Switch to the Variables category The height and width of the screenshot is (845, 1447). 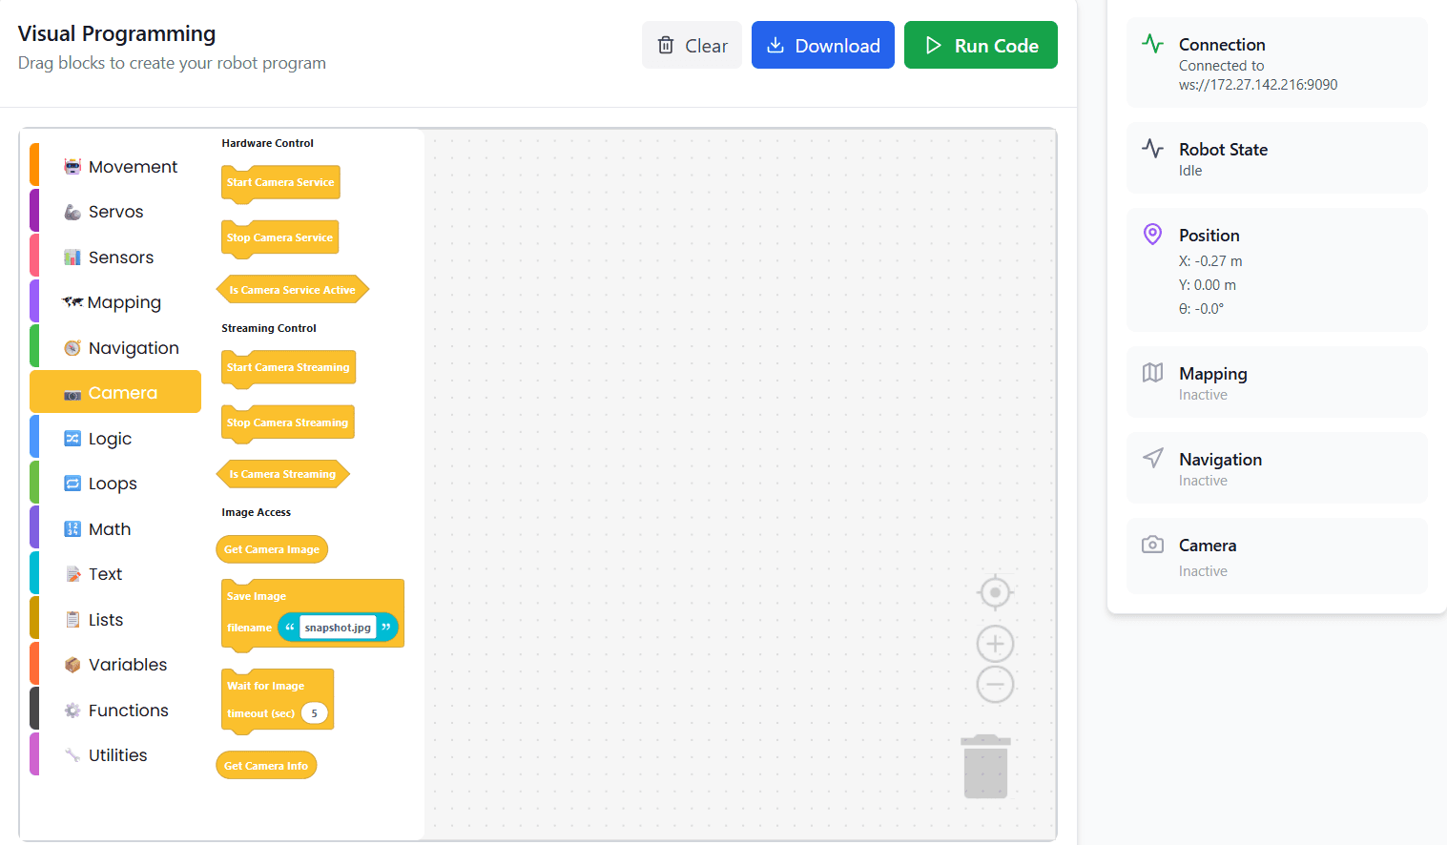(127, 665)
